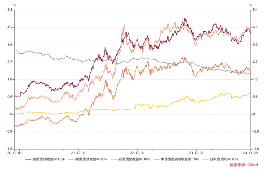Click the 22-12-31 x-axis date label
Screen dimensions: 265x170
click(137, 153)
